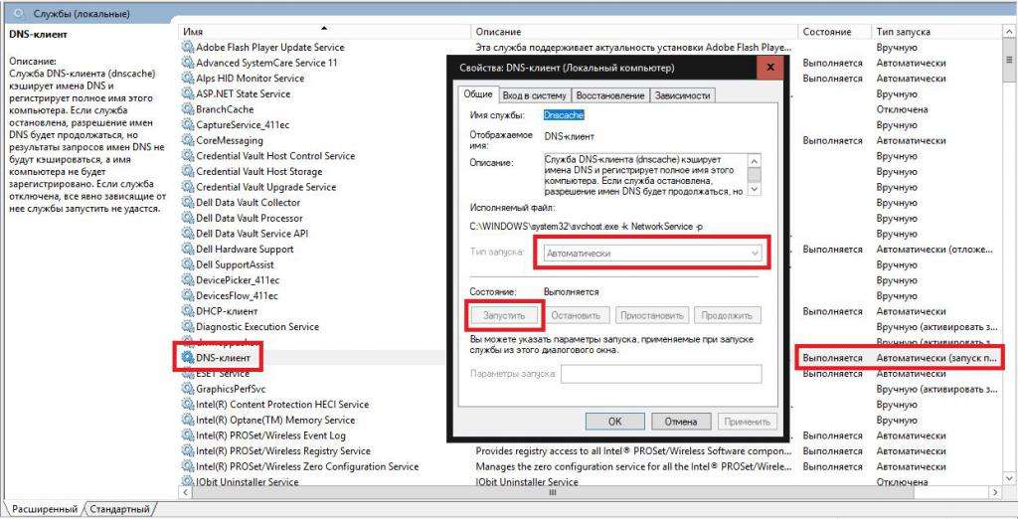The image size is (1018, 519).
Task: Select the IObit Uninstaller Service icon
Action: click(188, 482)
